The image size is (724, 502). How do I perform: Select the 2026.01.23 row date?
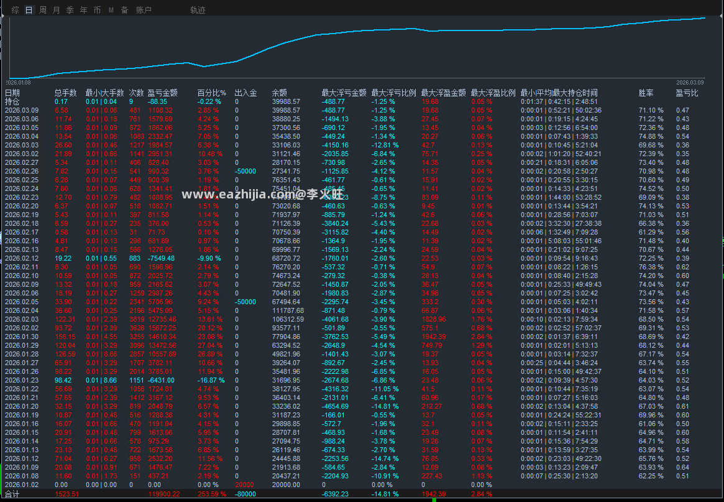(x=22, y=380)
